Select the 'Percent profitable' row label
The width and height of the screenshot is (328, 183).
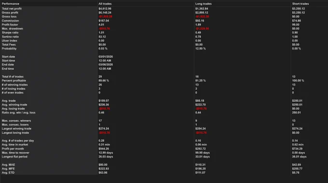[x=14, y=80]
